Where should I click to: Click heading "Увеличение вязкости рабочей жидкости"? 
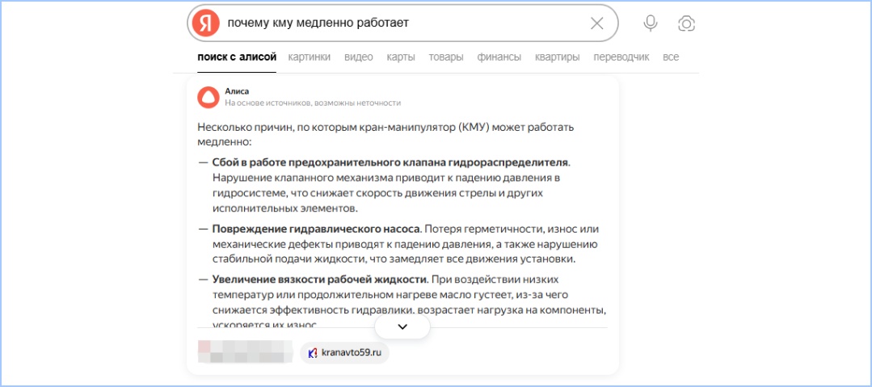319,278
